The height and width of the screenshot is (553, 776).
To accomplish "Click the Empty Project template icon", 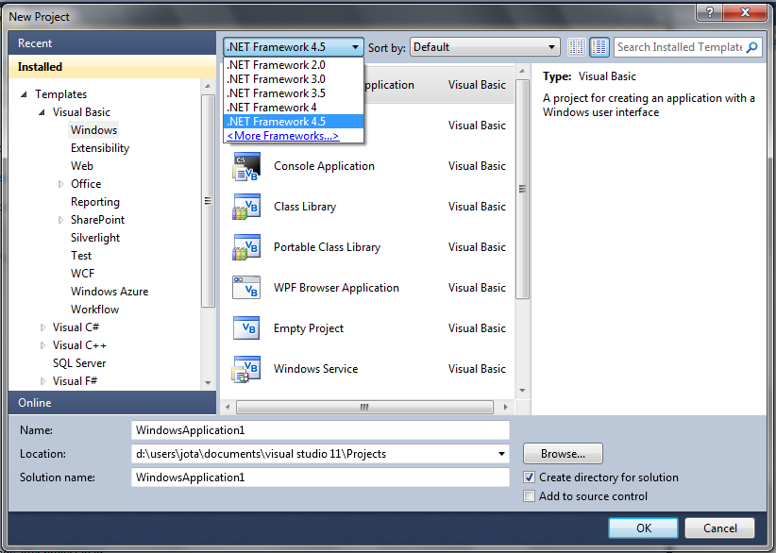I will [246, 328].
